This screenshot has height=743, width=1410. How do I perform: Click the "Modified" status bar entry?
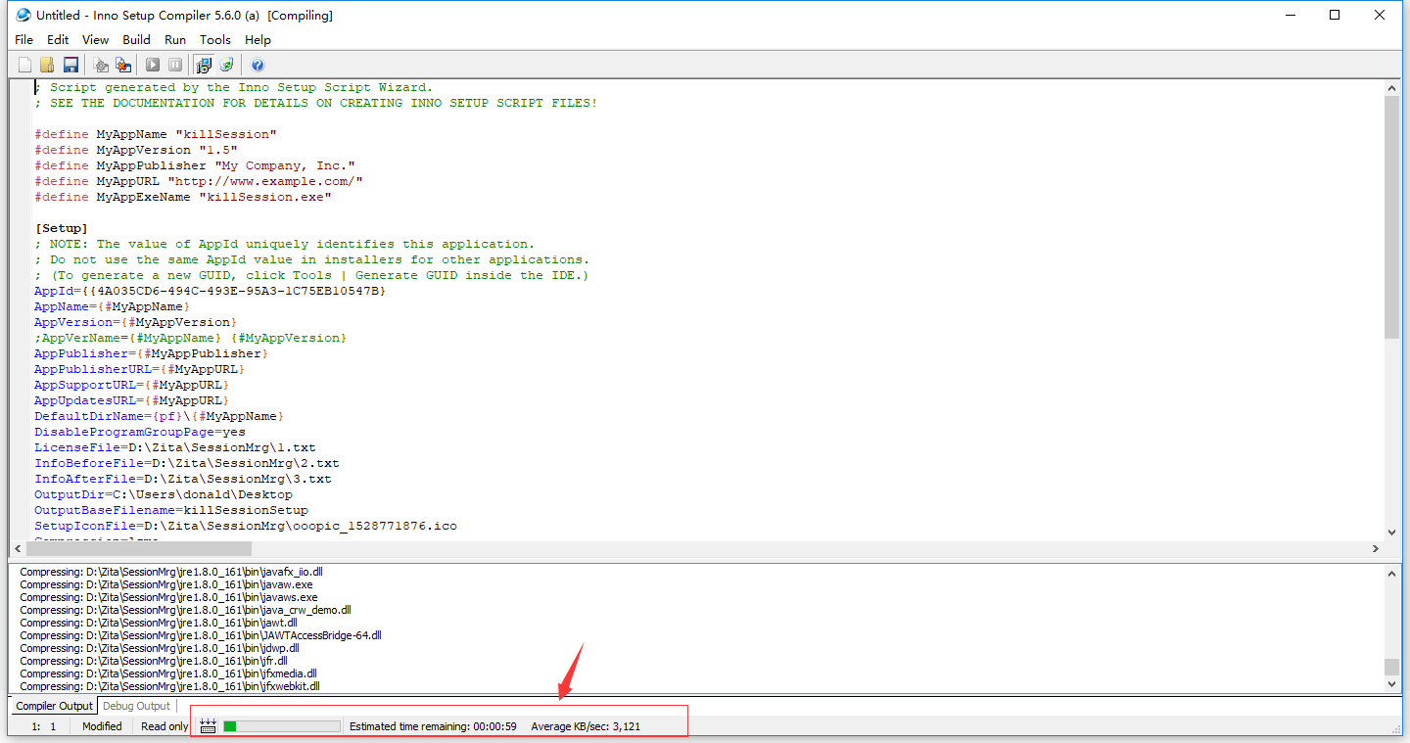(102, 726)
